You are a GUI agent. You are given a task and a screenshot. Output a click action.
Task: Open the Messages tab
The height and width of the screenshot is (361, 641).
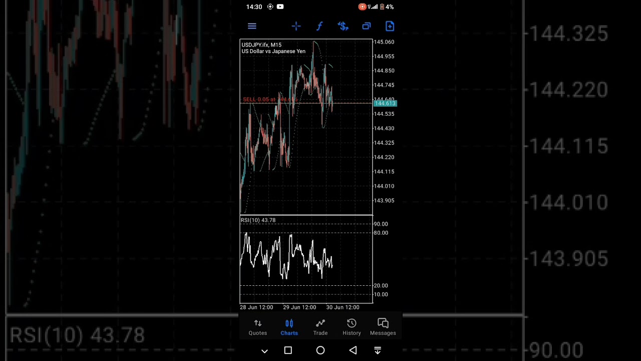point(383,327)
